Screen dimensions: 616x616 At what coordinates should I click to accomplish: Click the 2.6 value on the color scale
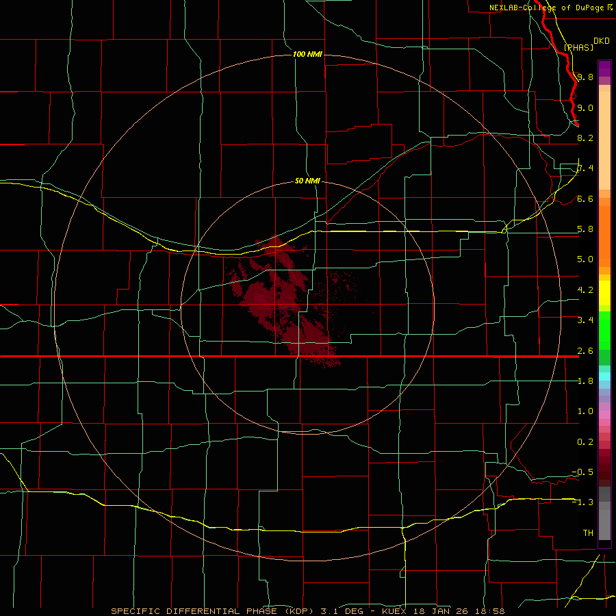tap(585, 351)
